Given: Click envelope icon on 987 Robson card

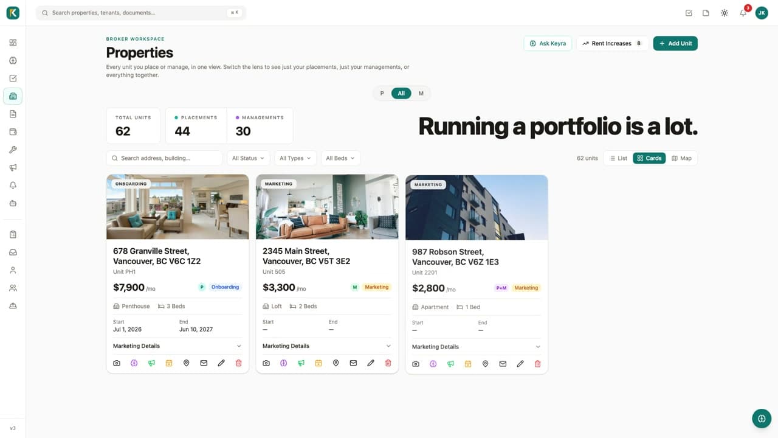Looking at the screenshot, I should pos(503,364).
